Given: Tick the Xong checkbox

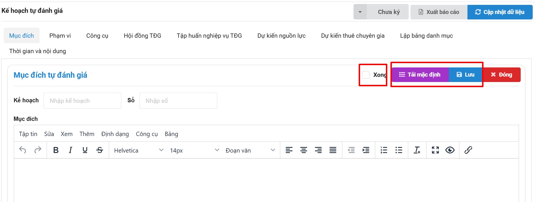Looking at the screenshot, I should [366, 75].
